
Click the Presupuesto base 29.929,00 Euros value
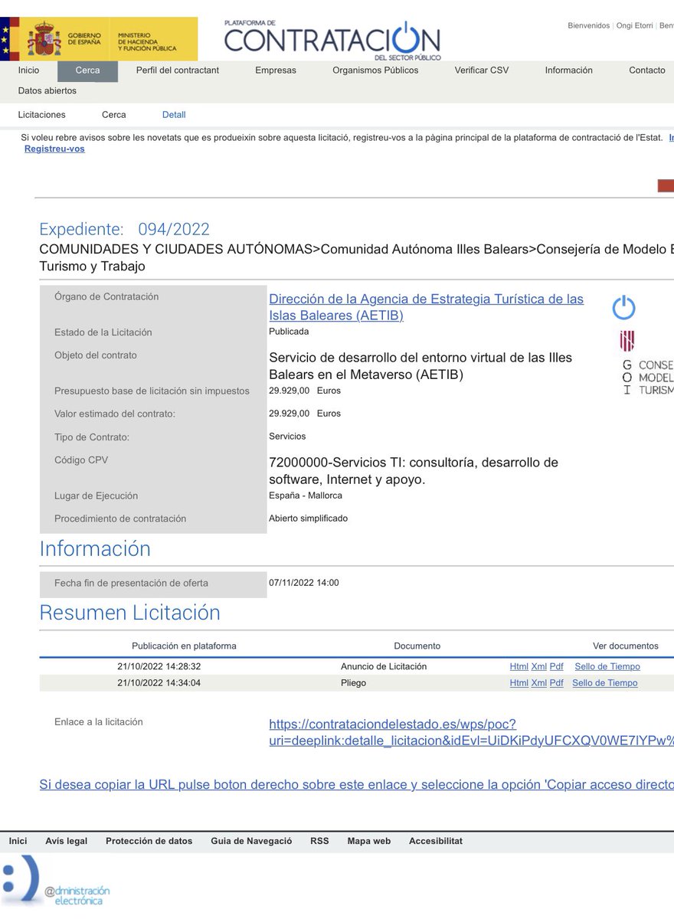(x=305, y=391)
